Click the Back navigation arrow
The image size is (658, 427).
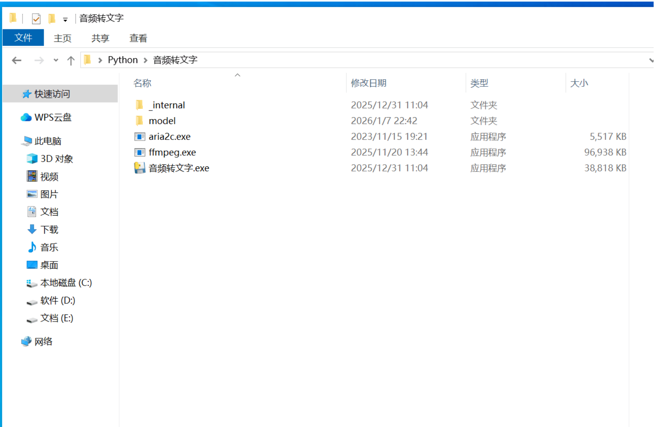coord(17,60)
